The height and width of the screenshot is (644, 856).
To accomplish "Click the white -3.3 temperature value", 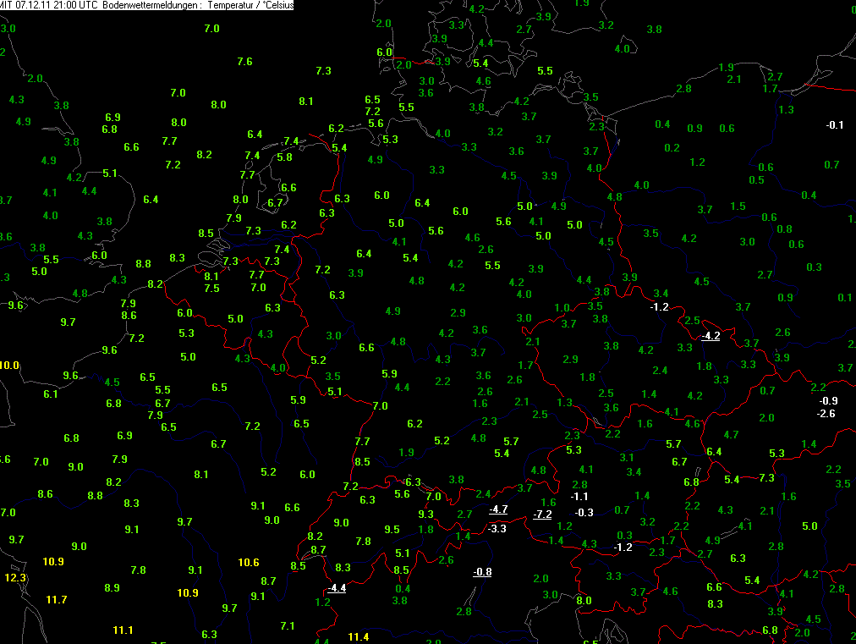I will pyautogui.click(x=497, y=529).
